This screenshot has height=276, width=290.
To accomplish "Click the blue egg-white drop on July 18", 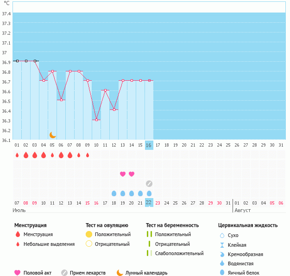I will 114,193.
